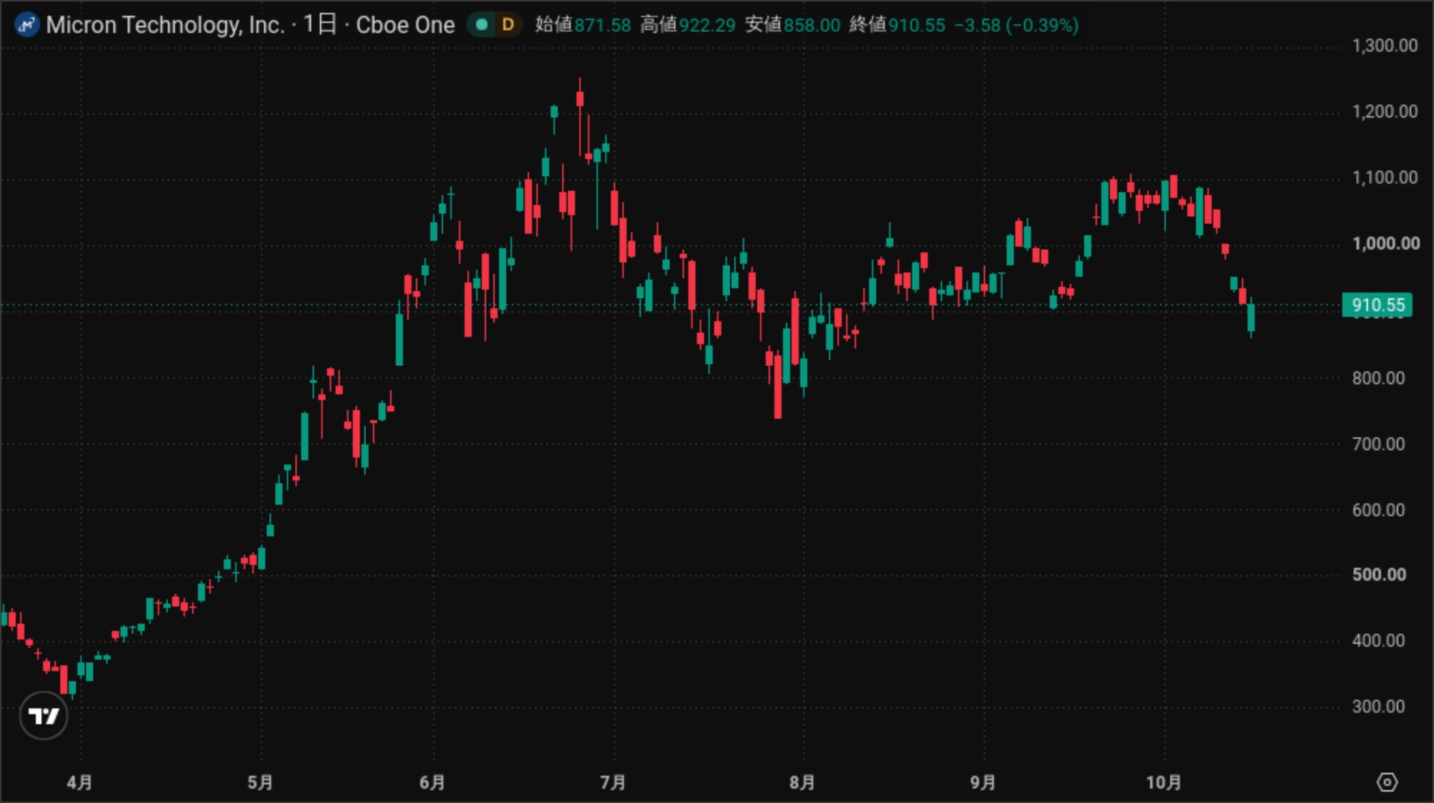Viewport: 1434px width, 803px height.
Task: Click the 8月 time axis label
Action: click(802, 782)
